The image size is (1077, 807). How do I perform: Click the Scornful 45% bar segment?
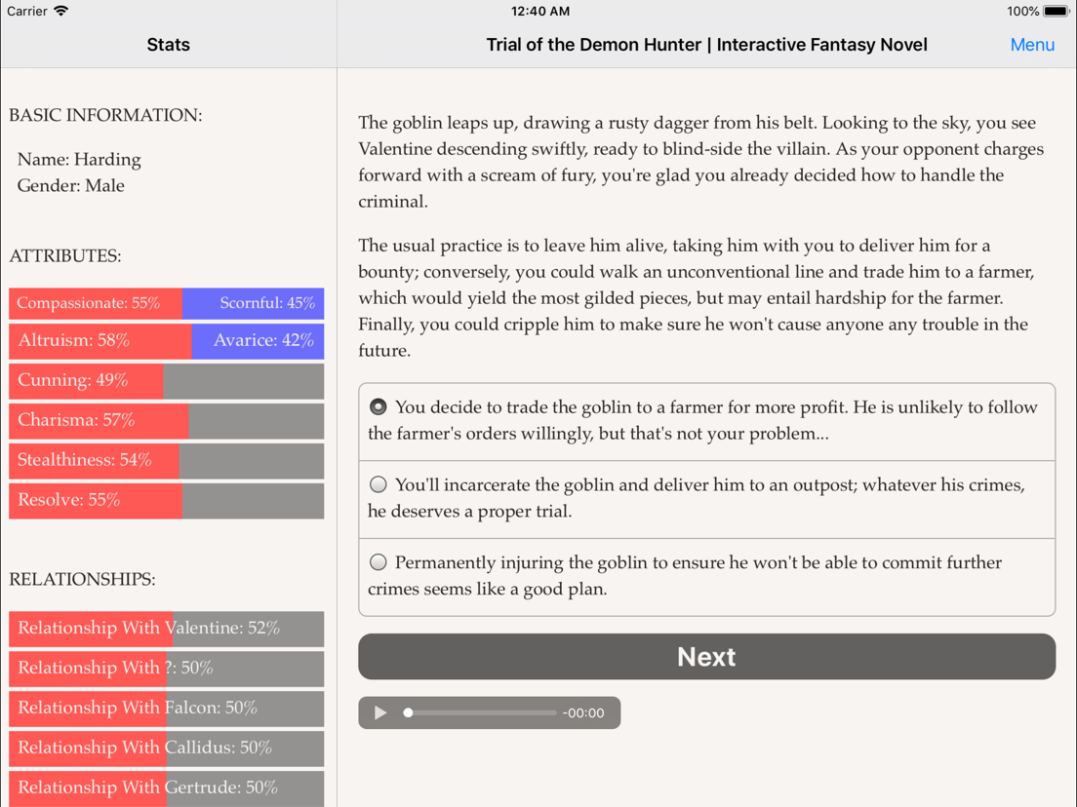click(254, 303)
